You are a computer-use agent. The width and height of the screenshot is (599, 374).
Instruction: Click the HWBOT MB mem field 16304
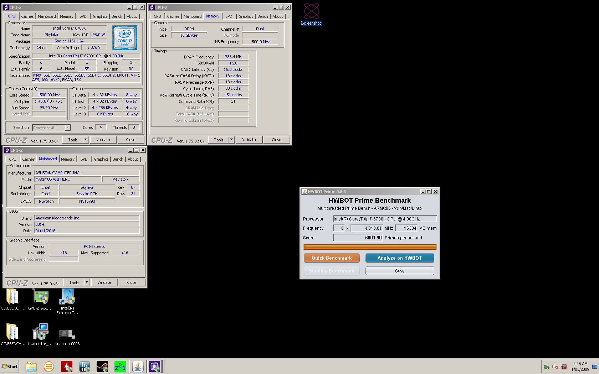[x=406, y=228]
